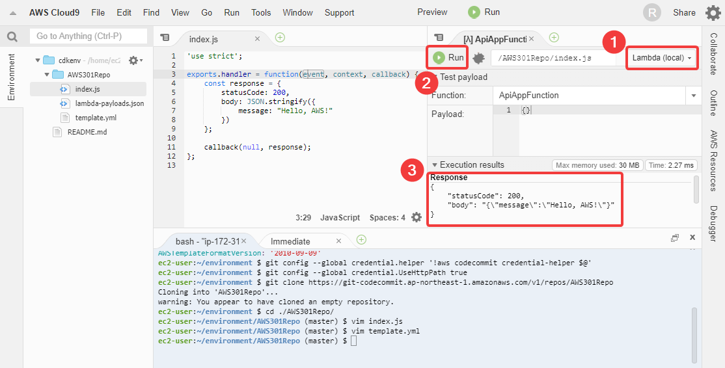This screenshot has height=368, width=725.
Task: Close the terminal panel with X icon
Action: click(x=692, y=237)
